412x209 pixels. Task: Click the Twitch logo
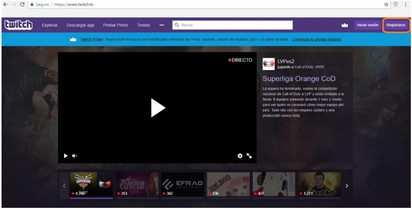coord(19,25)
